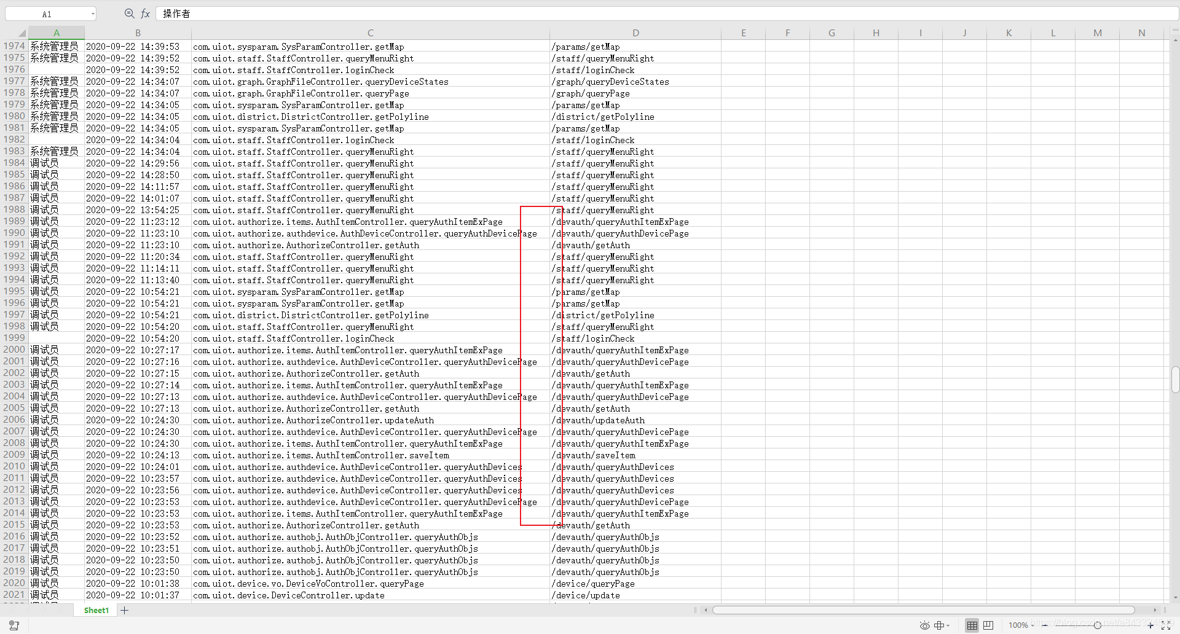Click horizontal scrollbar left arrow

tap(706, 610)
